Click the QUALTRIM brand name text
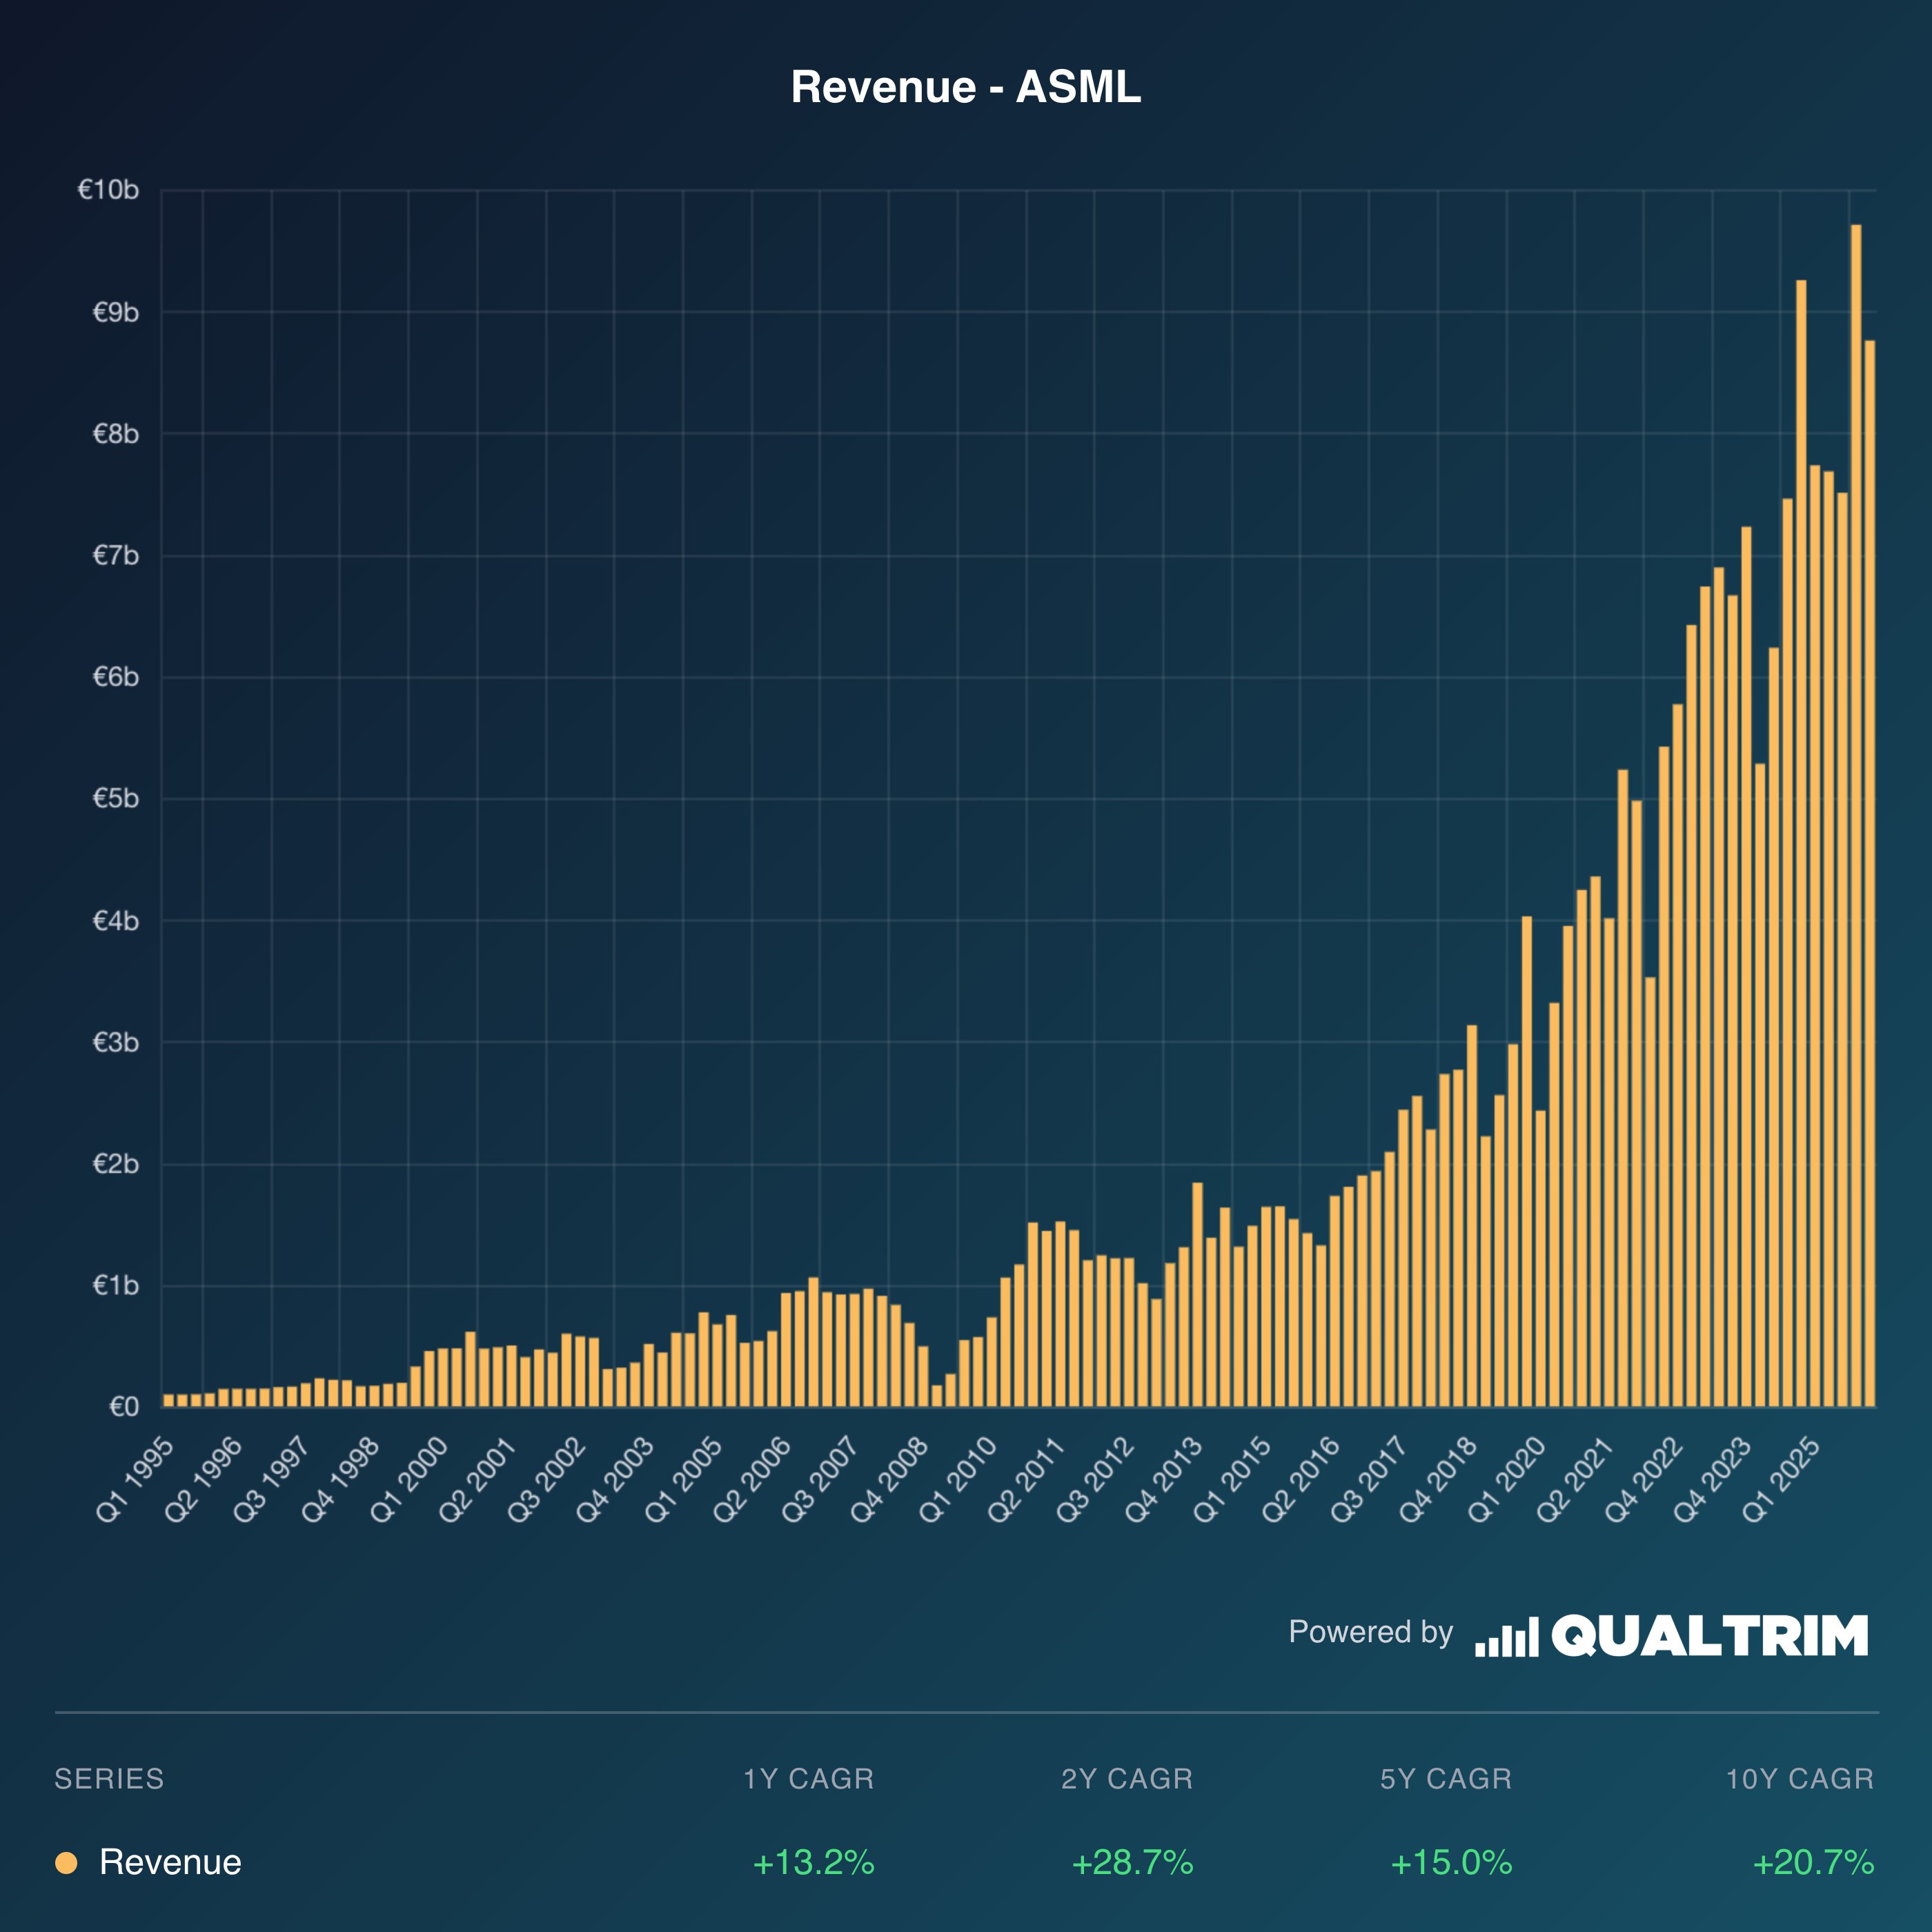Viewport: 1932px width, 1932px height. tap(1709, 1636)
